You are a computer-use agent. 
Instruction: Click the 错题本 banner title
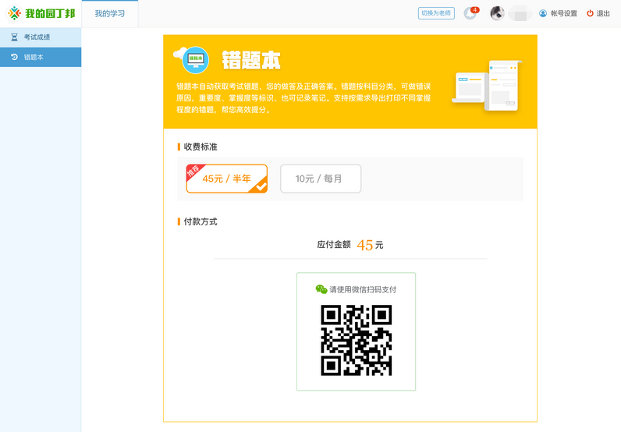coord(251,61)
